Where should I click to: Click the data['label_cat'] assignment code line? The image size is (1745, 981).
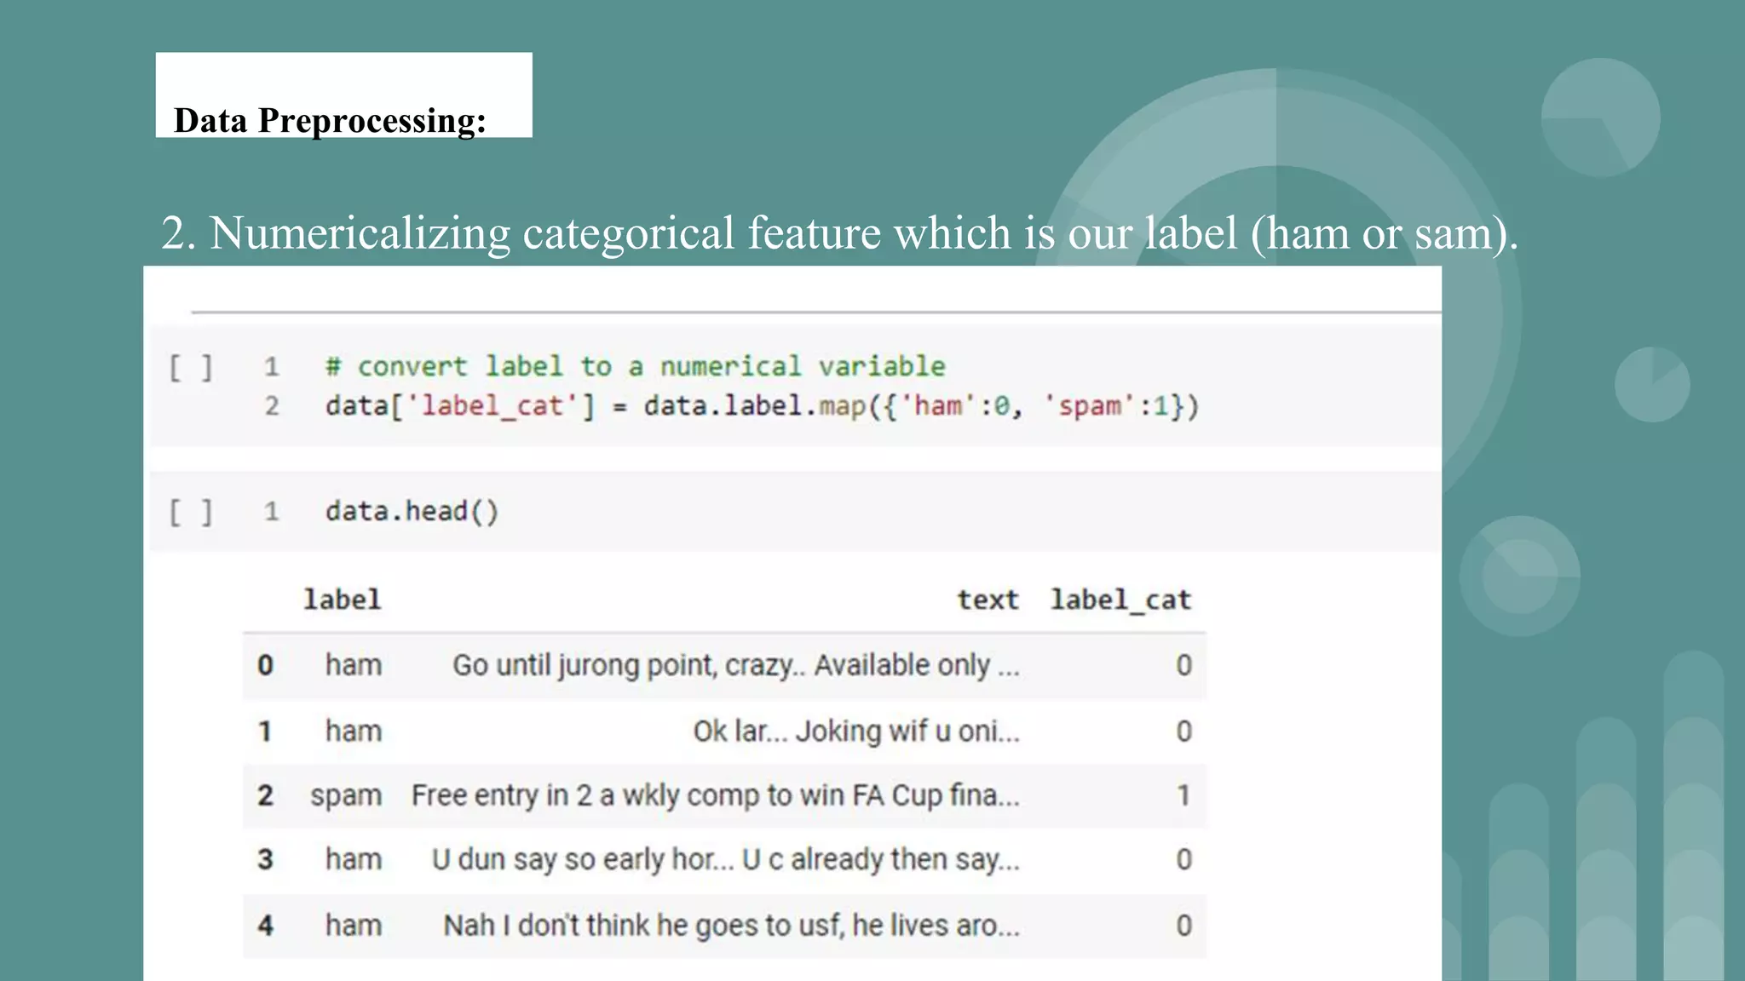[762, 406]
